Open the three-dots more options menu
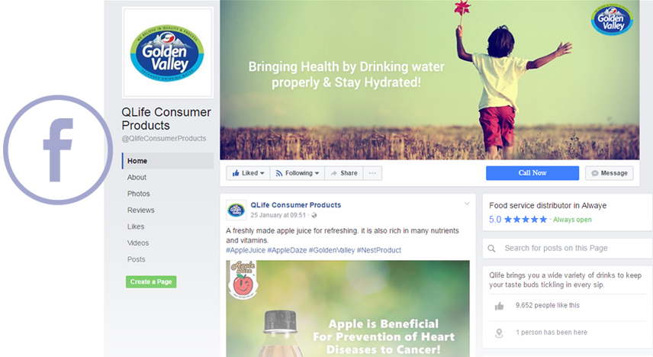Viewport: 653px width, 357px height. [372, 173]
